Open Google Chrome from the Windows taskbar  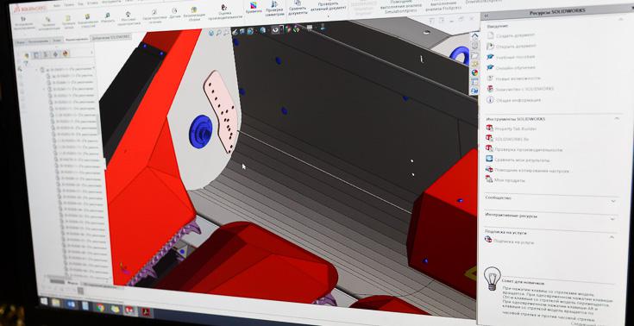point(100,307)
